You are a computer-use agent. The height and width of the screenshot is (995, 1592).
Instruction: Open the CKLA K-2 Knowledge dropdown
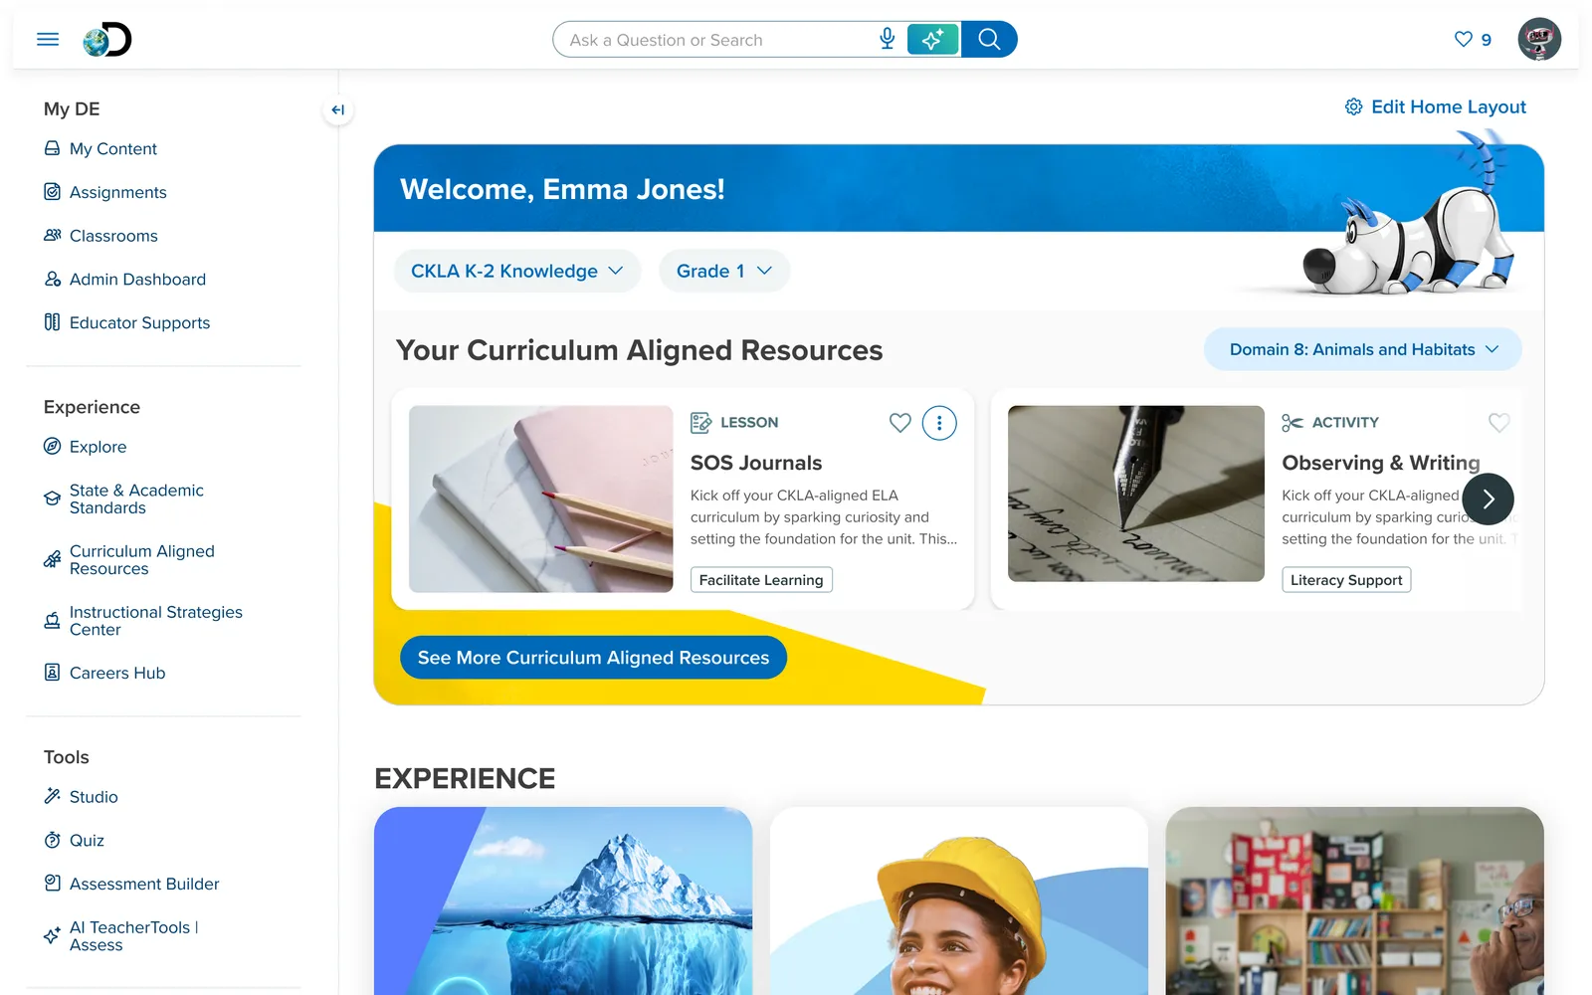click(x=517, y=271)
